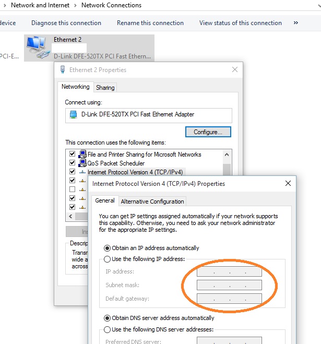This screenshot has width=321, height=344.
Task: Switch to the Sharing tab
Action: tap(105, 88)
